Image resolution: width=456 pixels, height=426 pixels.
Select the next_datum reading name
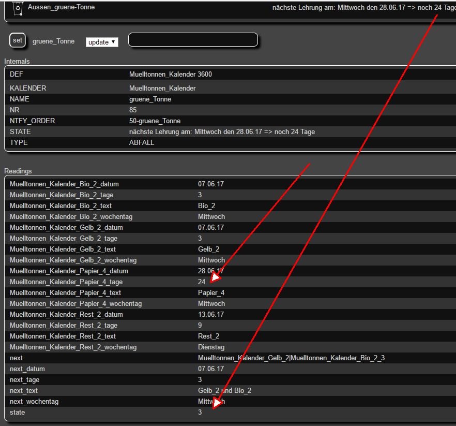click(x=27, y=369)
